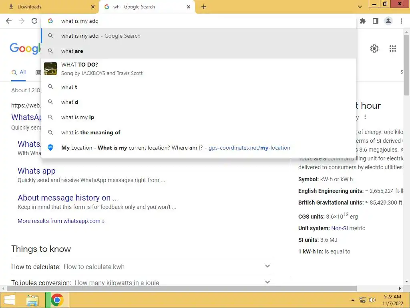Open the Google apps grid
Image resolution: width=410 pixels, height=308 pixels.
[392, 49]
